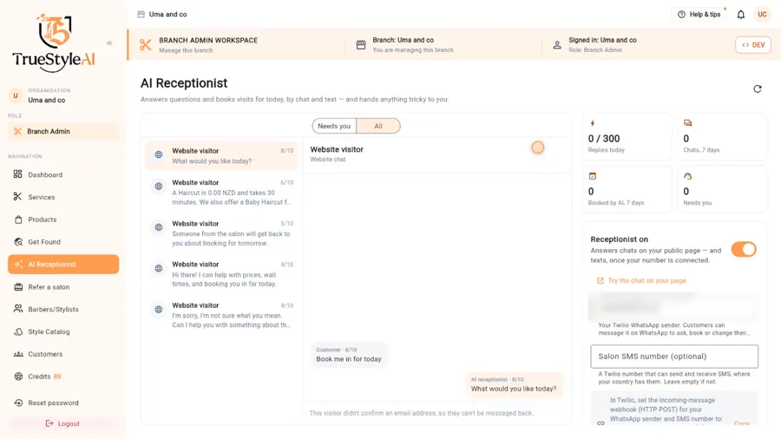Open the Services section

(63, 197)
